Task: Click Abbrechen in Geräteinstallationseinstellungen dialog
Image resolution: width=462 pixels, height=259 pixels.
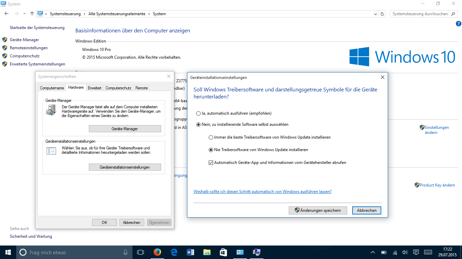Action: coord(366,210)
